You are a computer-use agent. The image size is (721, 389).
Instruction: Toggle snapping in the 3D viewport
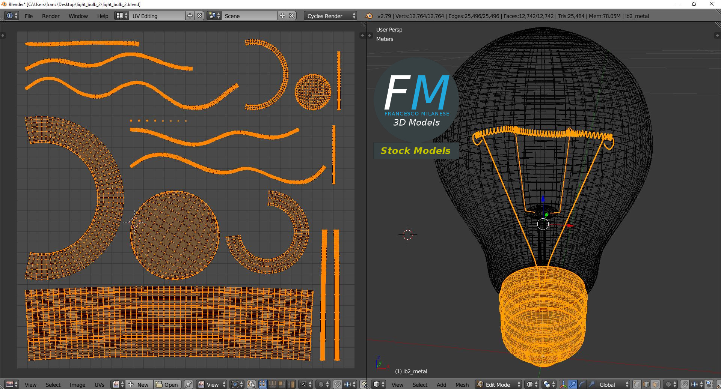pos(685,384)
